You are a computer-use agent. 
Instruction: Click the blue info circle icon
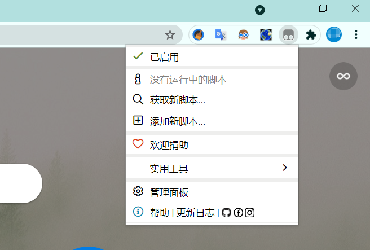(x=138, y=212)
